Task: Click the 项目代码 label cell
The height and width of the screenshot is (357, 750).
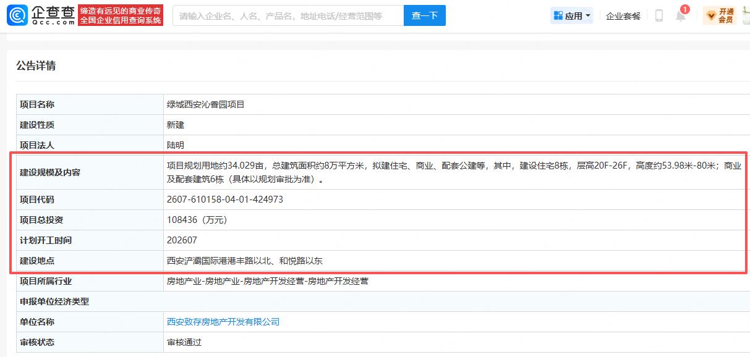Action: click(90, 199)
